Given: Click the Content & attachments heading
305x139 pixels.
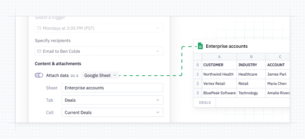Looking at the screenshot, I should pos(58,63).
